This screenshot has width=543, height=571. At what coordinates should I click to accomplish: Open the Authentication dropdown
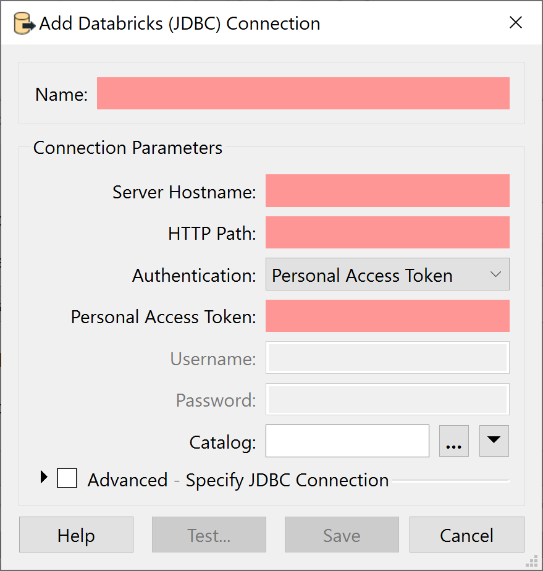tap(387, 274)
